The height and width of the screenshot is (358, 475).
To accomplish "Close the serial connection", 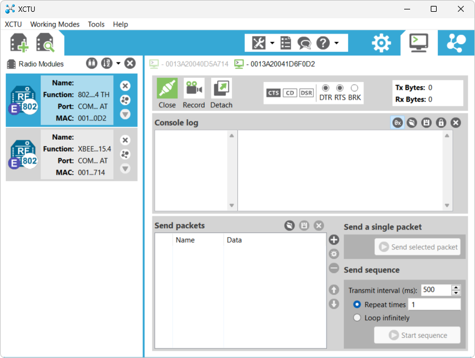I will 167,93.
